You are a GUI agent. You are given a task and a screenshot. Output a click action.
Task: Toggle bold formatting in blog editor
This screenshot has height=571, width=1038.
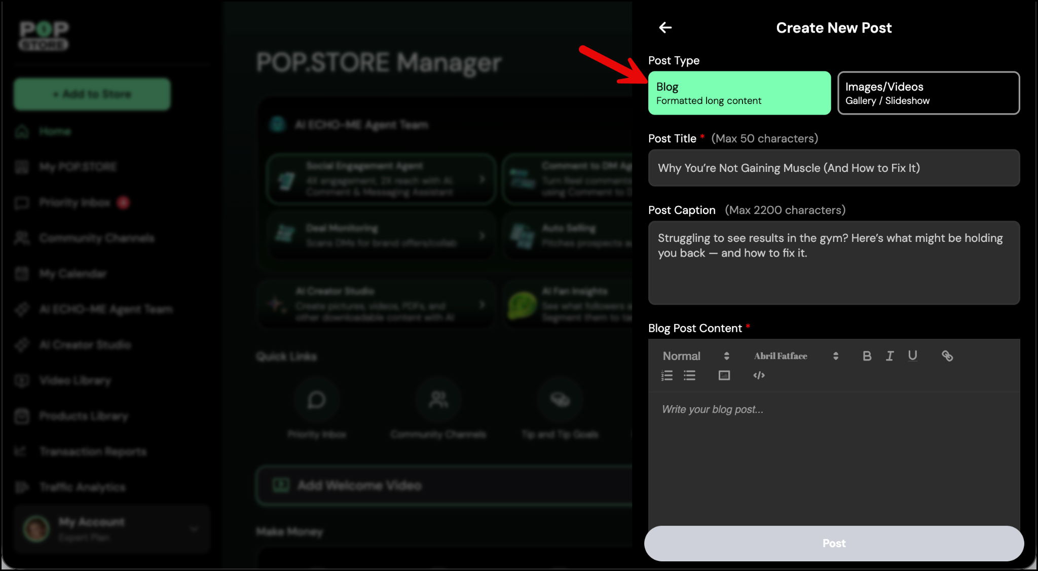tap(867, 356)
